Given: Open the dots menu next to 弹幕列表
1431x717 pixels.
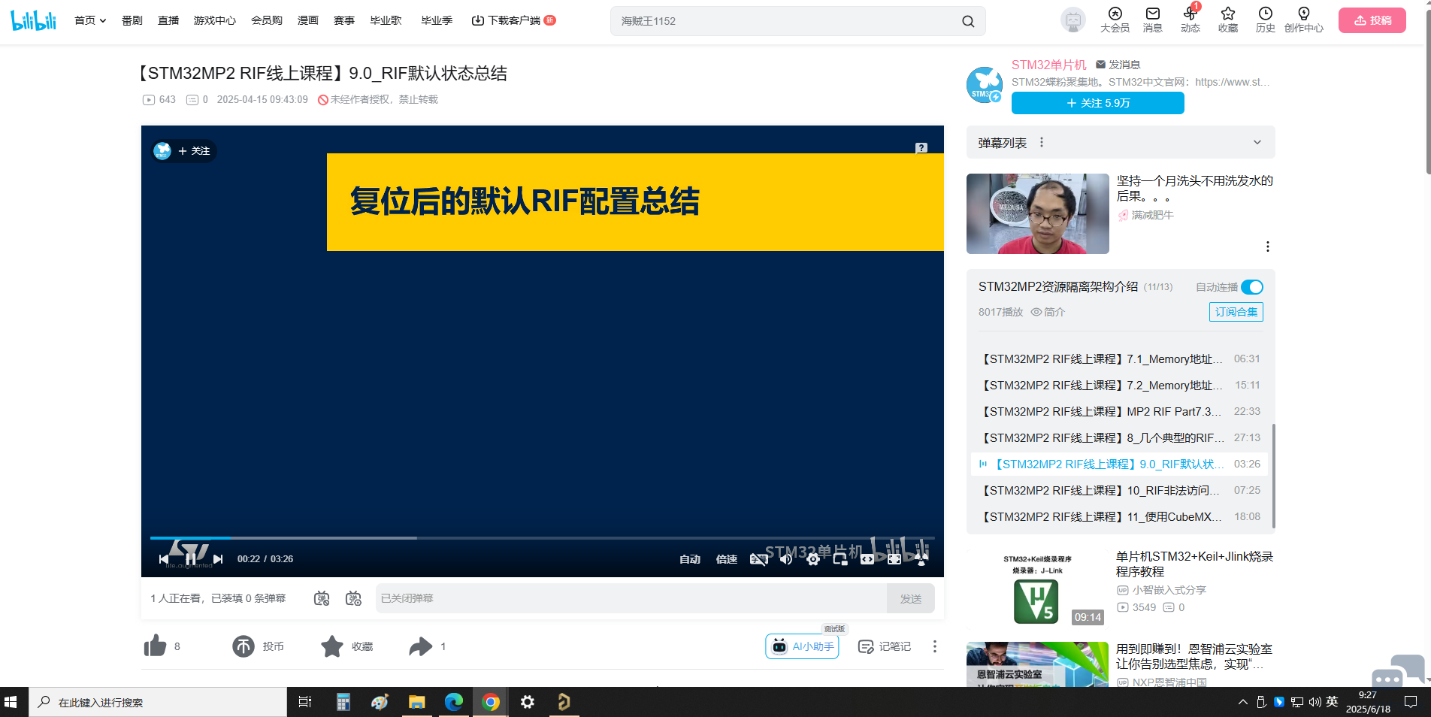Looking at the screenshot, I should click(1042, 142).
